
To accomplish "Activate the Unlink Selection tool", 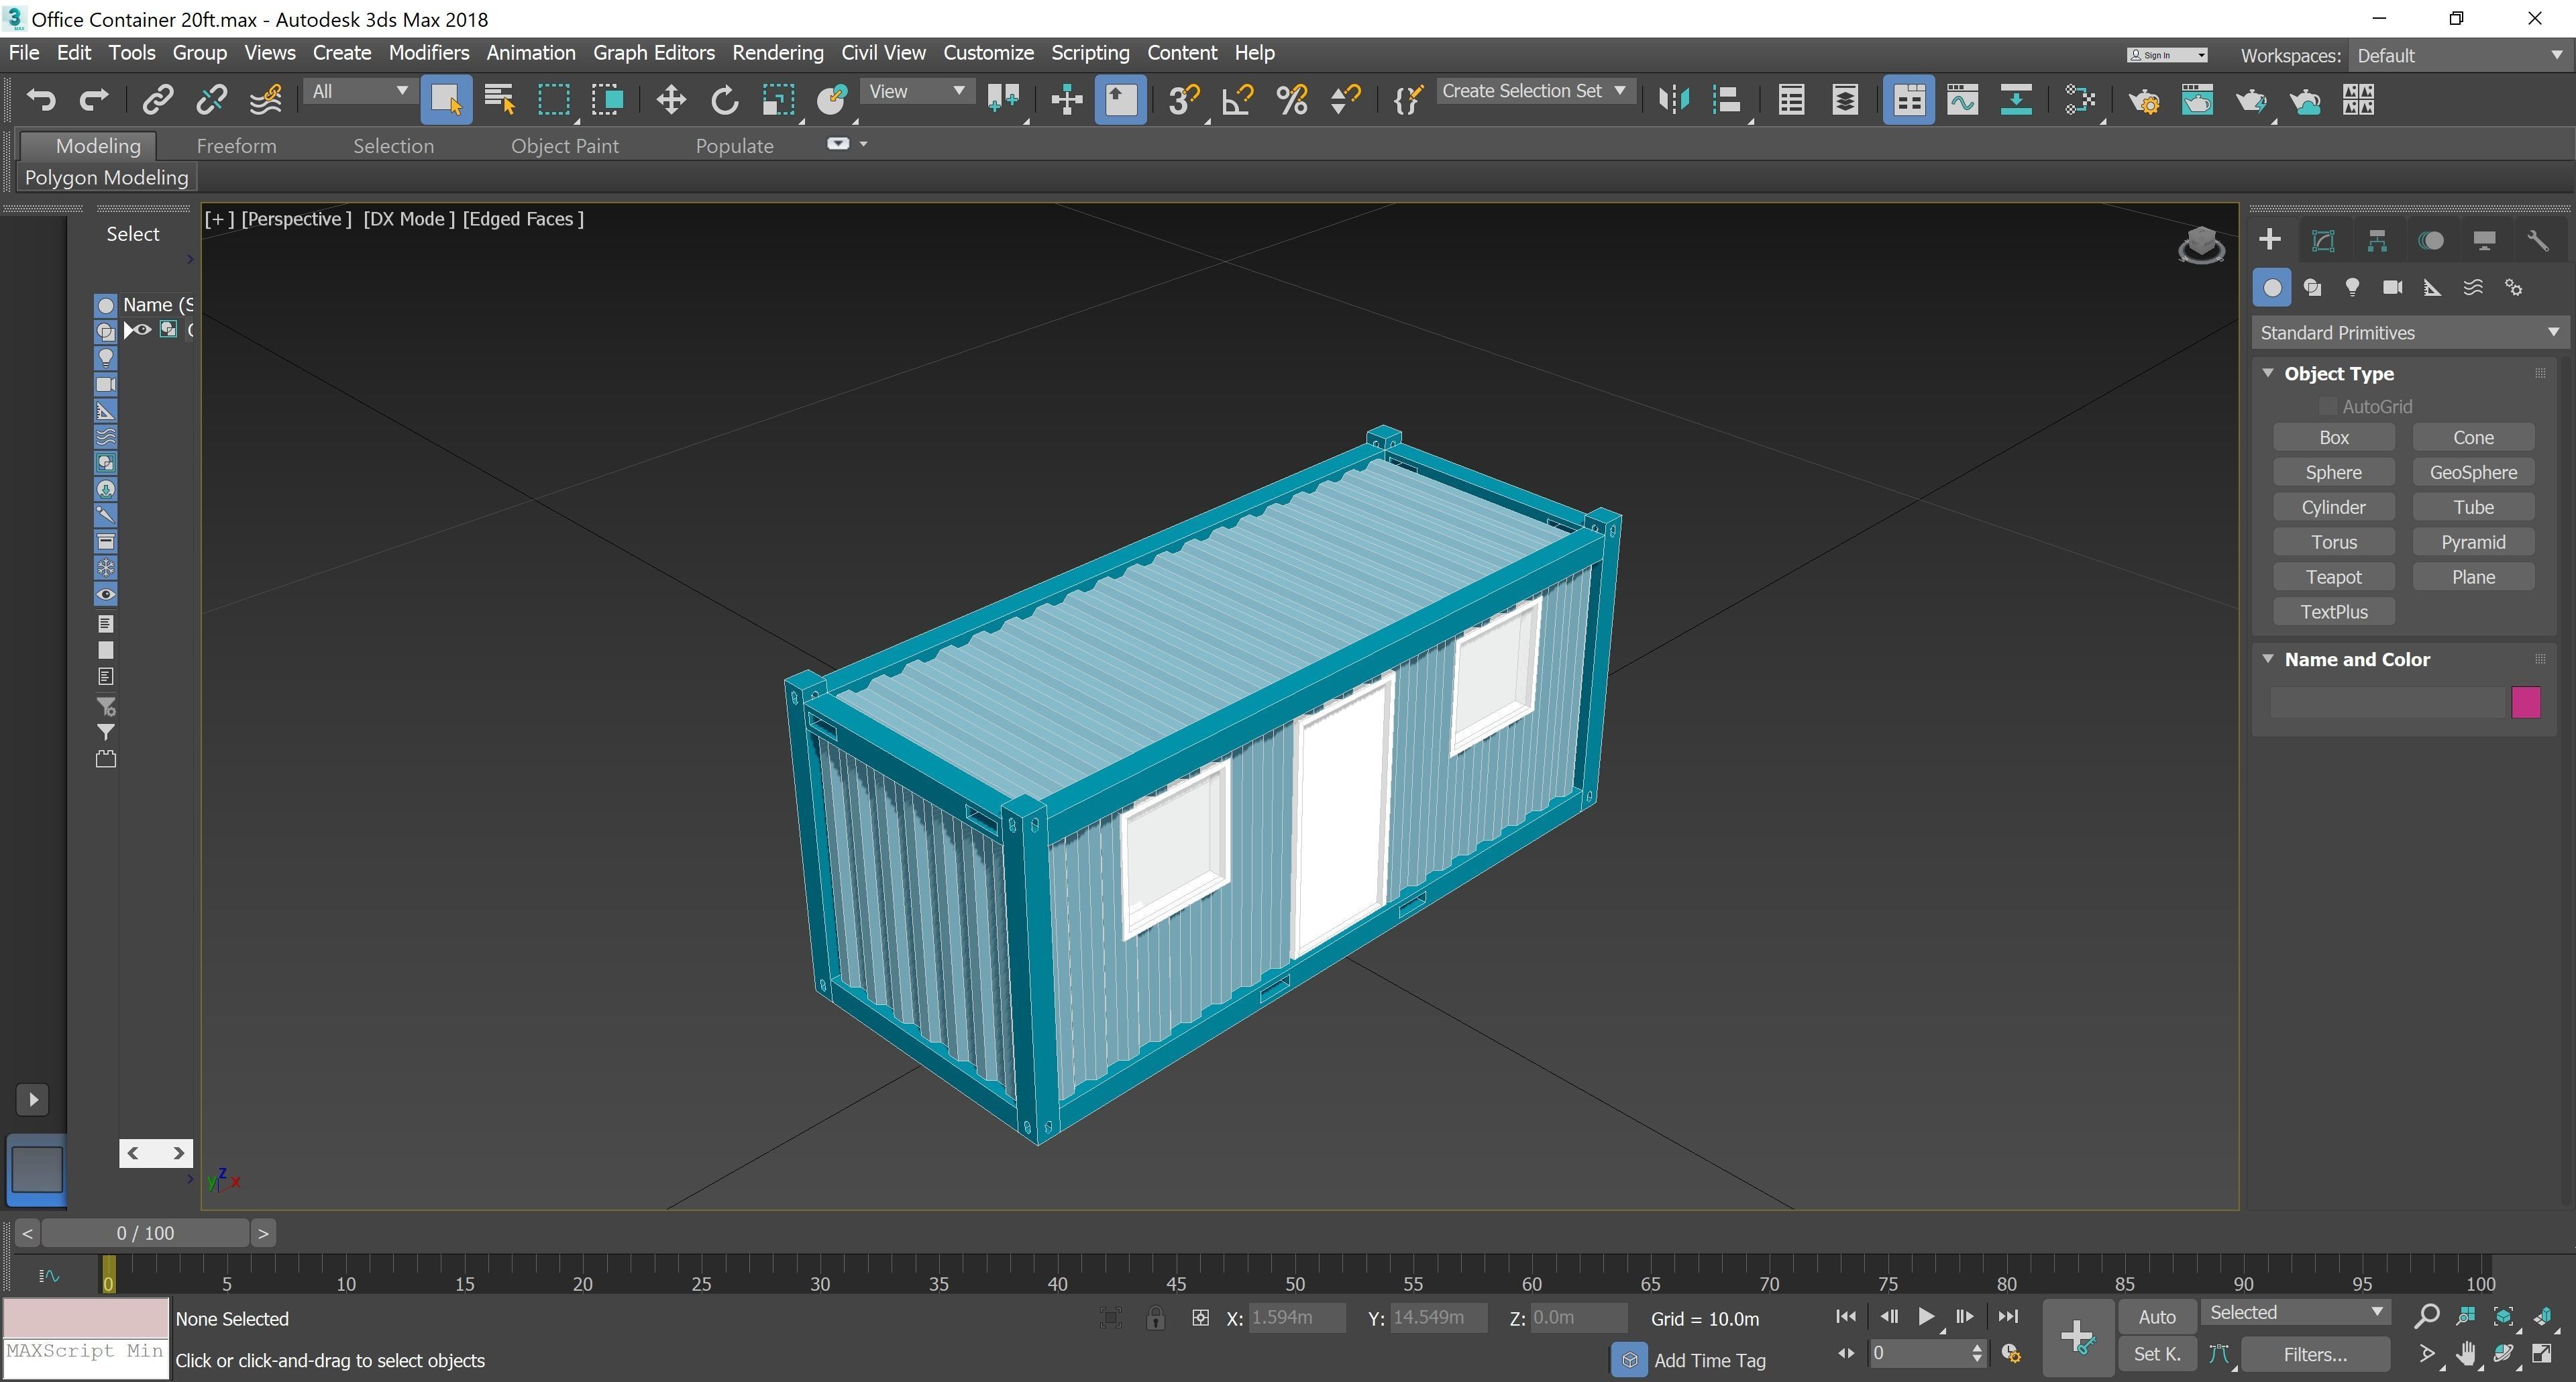I will (x=211, y=100).
